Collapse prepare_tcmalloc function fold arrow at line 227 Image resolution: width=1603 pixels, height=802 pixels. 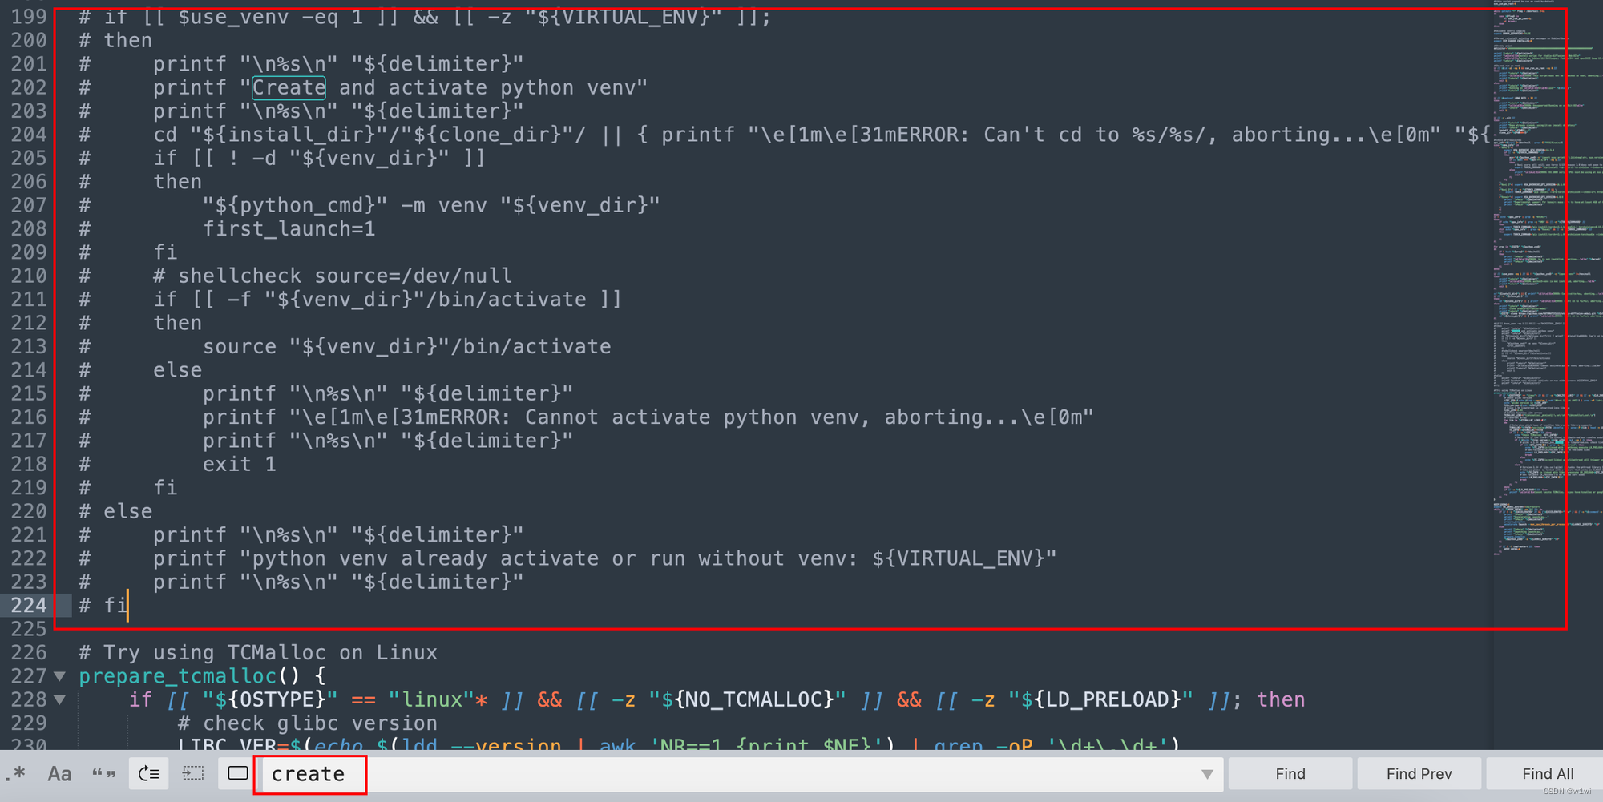[59, 676]
